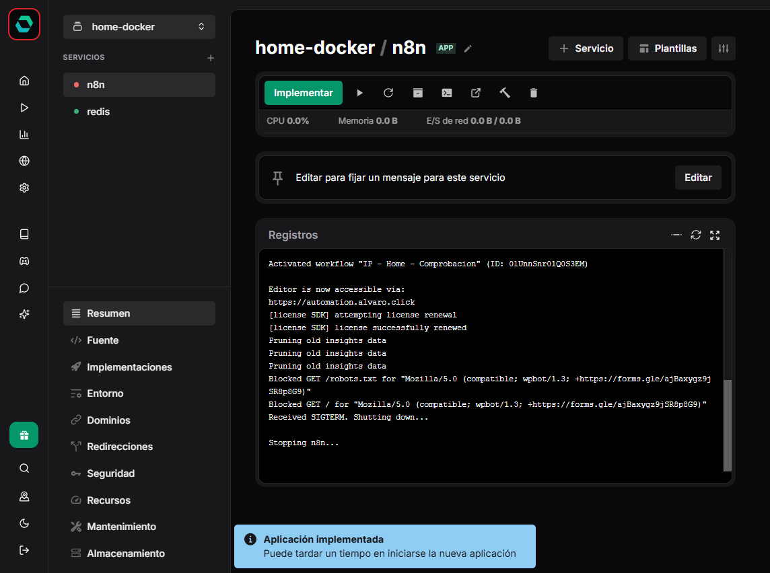Select the redis service
Screen dimensions: 770x573
[x=139, y=112]
